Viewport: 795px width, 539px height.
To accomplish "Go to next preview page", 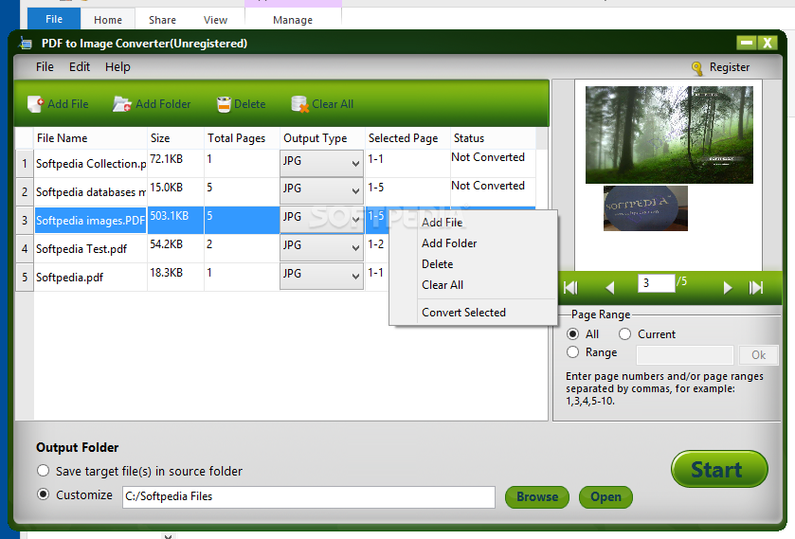I will (x=728, y=288).
